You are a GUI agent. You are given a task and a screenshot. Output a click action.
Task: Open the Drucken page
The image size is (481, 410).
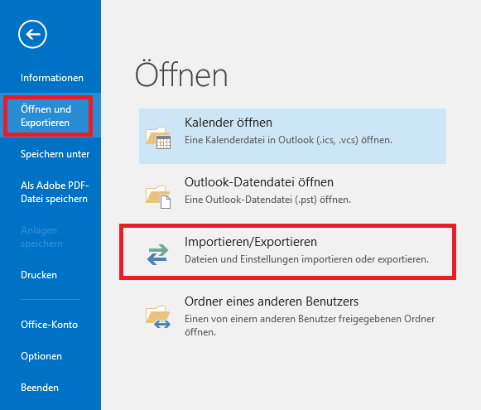[x=39, y=275]
